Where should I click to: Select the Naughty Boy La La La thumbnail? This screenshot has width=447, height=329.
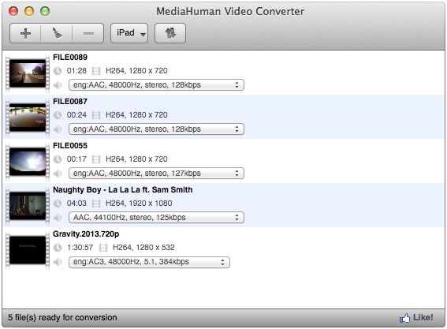tap(28, 206)
